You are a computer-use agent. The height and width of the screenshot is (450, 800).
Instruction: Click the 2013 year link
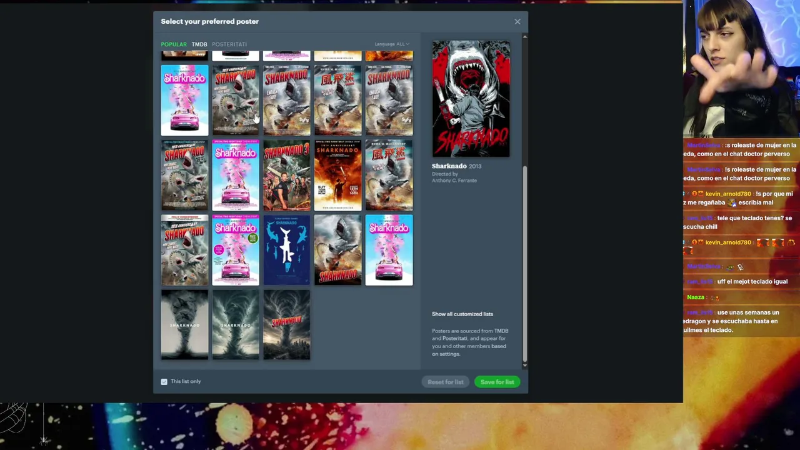coord(475,166)
